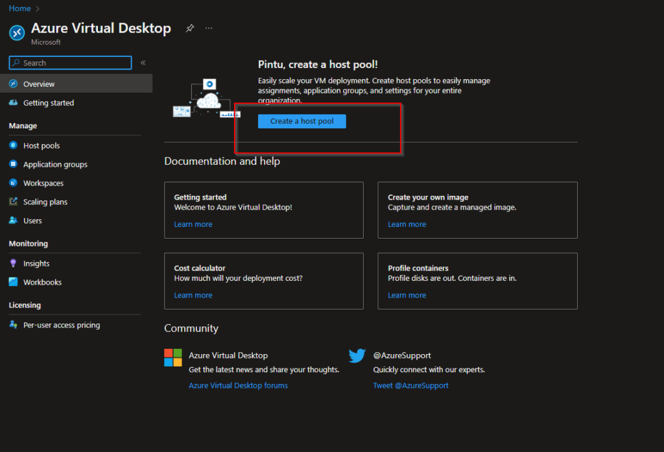Click the Microsoft subtitle under title
Viewport: 664px width, 452px height.
[x=46, y=42]
